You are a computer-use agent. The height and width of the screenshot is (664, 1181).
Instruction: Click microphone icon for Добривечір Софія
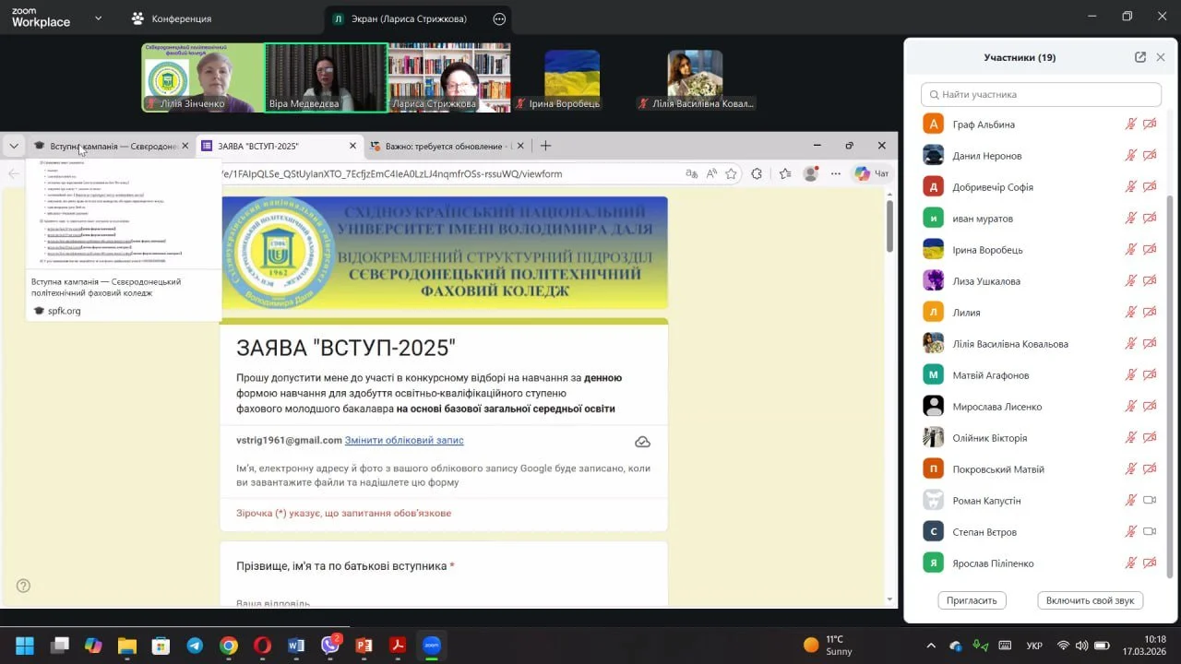click(x=1130, y=187)
